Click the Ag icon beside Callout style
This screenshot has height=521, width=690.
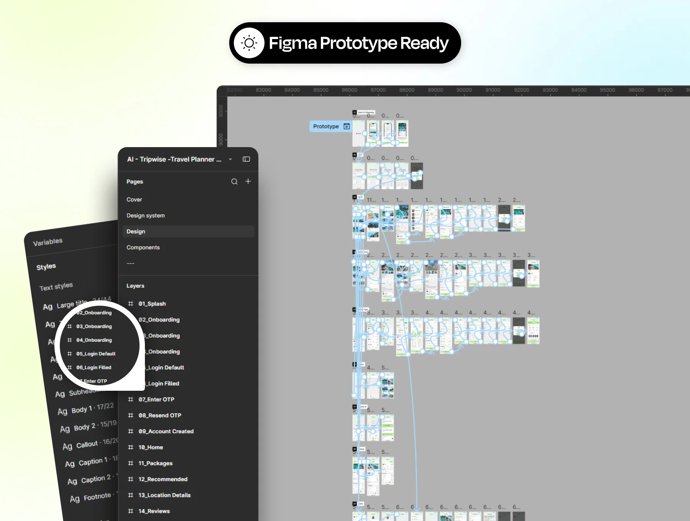(x=67, y=447)
